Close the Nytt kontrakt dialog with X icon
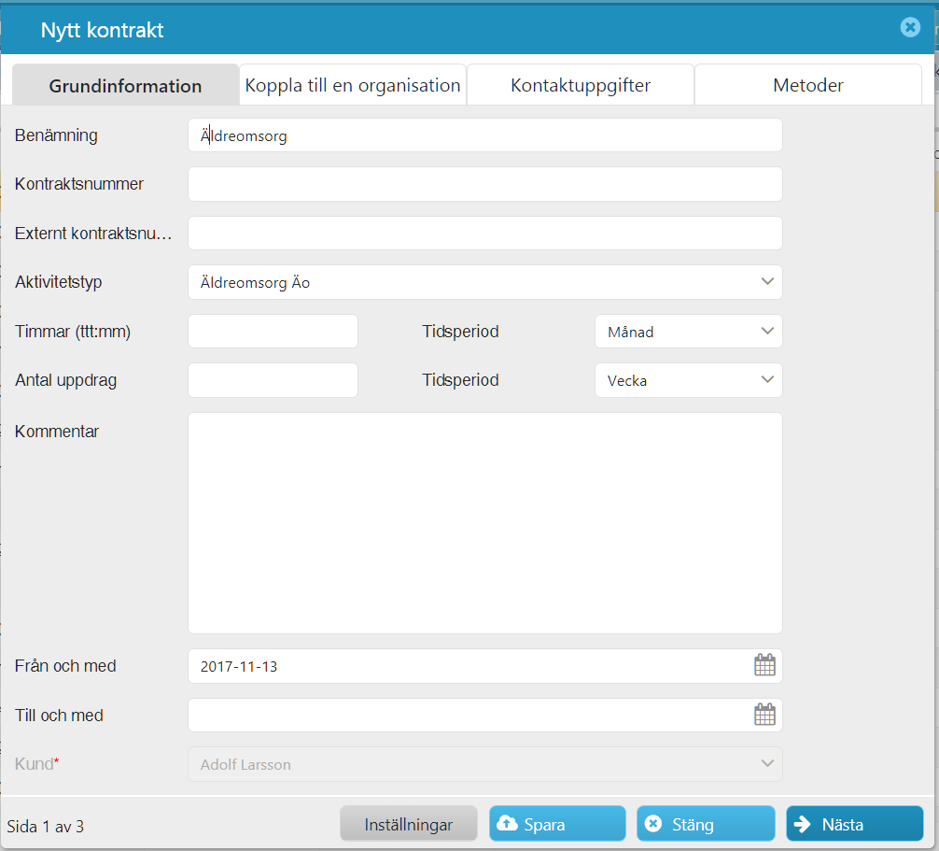939x851 pixels. tap(910, 27)
